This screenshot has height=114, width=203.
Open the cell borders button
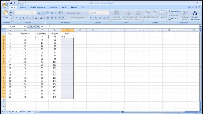30,18
